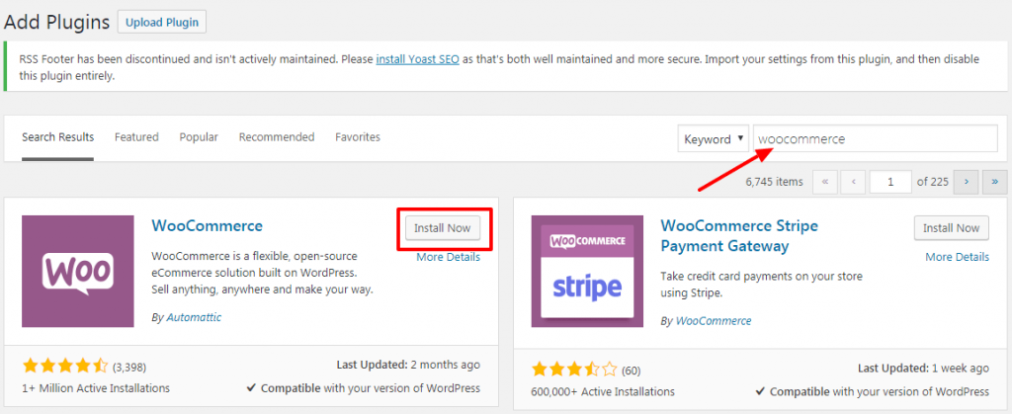This screenshot has width=1012, height=414.
Task: Click the Stripe Gateway star rating
Action: click(x=574, y=371)
